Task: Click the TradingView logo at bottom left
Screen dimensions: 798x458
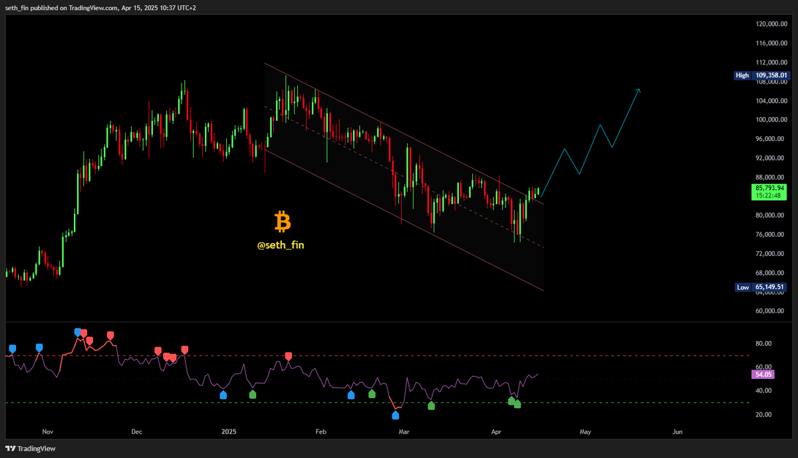Action: coord(31,449)
